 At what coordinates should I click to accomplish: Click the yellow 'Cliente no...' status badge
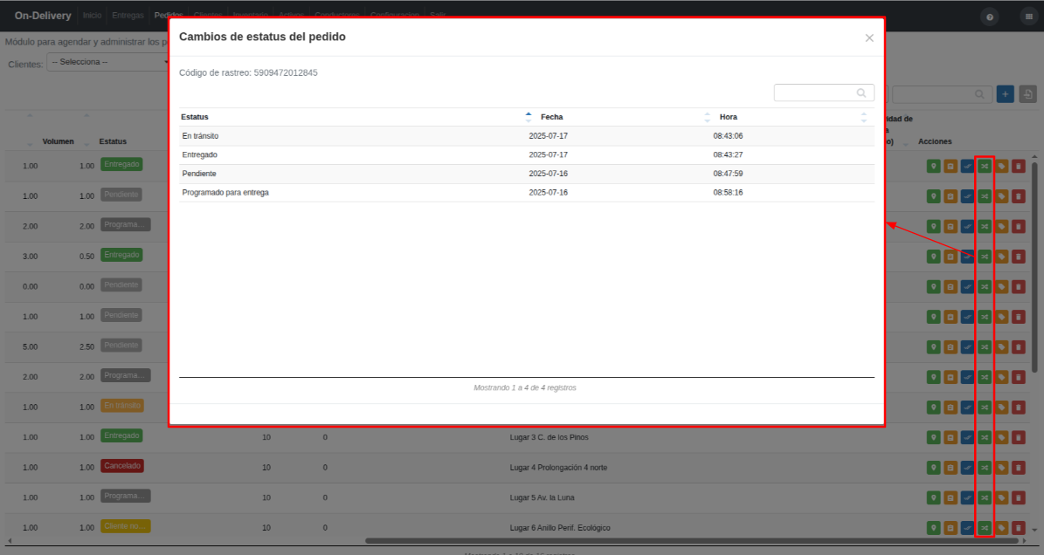tap(126, 526)
